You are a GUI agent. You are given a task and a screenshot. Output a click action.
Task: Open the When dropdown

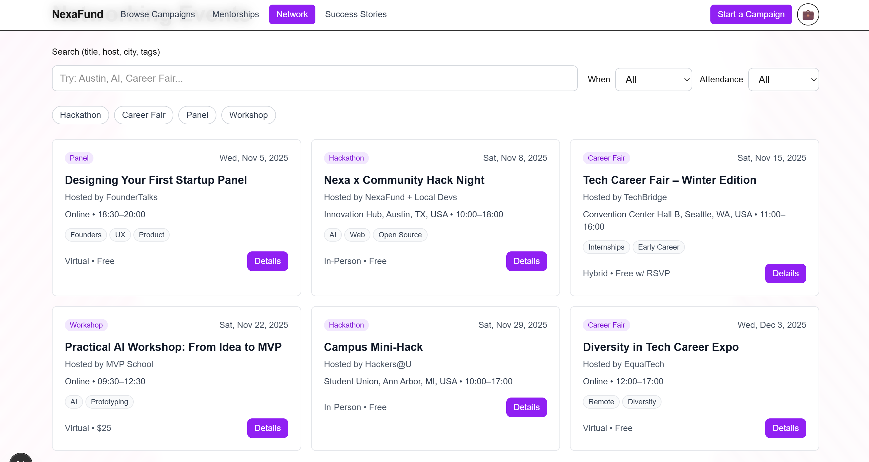pos(653,80)
